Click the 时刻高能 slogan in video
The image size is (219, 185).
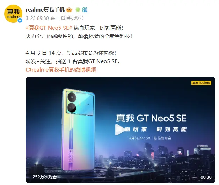pyautogui.click(x=171, y=129)
